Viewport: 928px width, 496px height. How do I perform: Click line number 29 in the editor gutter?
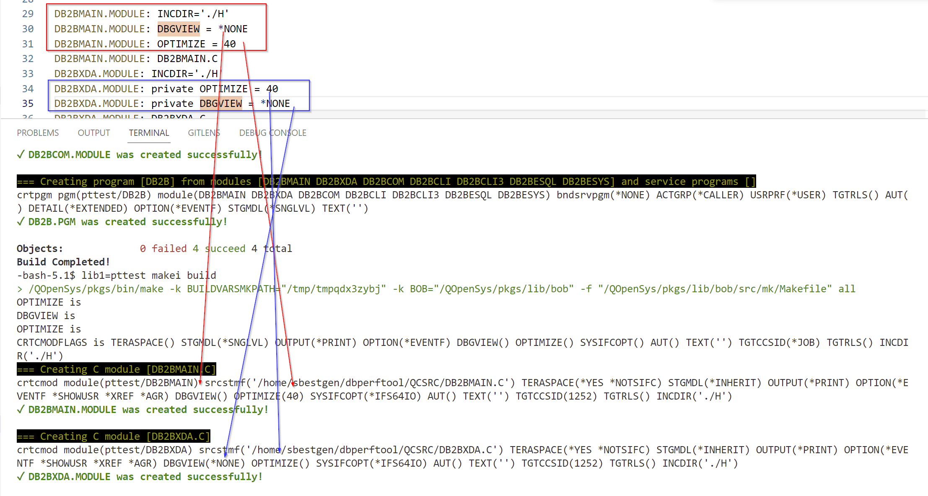click(x=27, y=14)
